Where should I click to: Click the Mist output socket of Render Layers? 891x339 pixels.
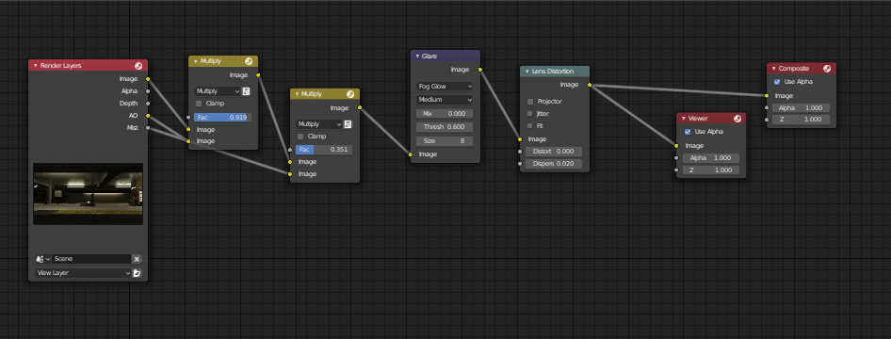(x=148, y=128)
